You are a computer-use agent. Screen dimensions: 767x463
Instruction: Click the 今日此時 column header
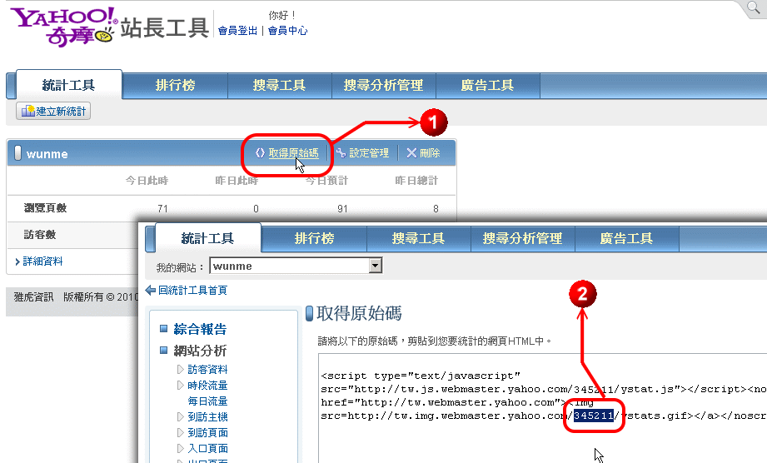click(x=147, y=181)
